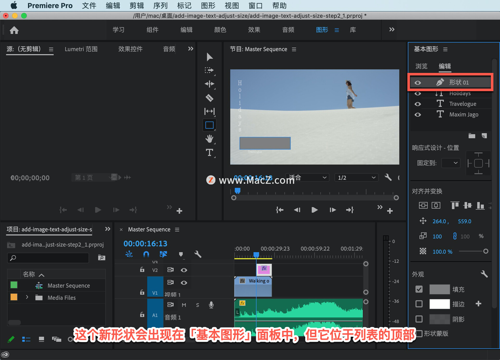The width and height of the screenshot is (500, 360).
Task: Open the white stroke color swatch
Action: click(x=439, y=304)
